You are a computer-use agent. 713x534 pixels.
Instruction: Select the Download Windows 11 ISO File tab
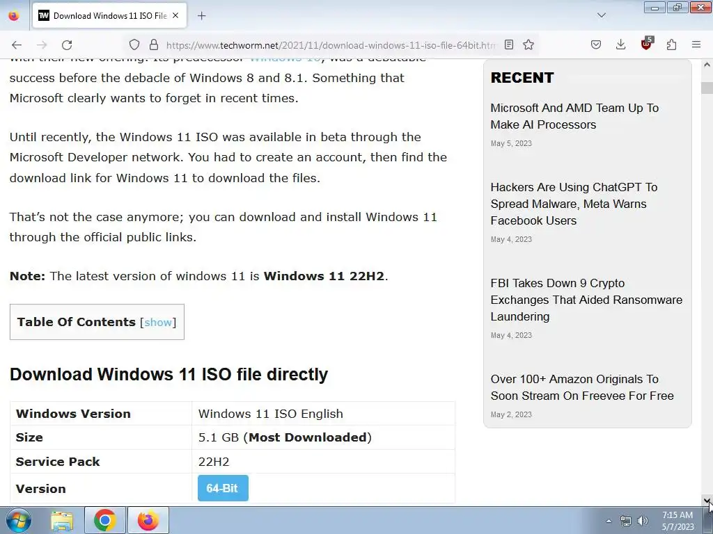click(x=108, y=16)
